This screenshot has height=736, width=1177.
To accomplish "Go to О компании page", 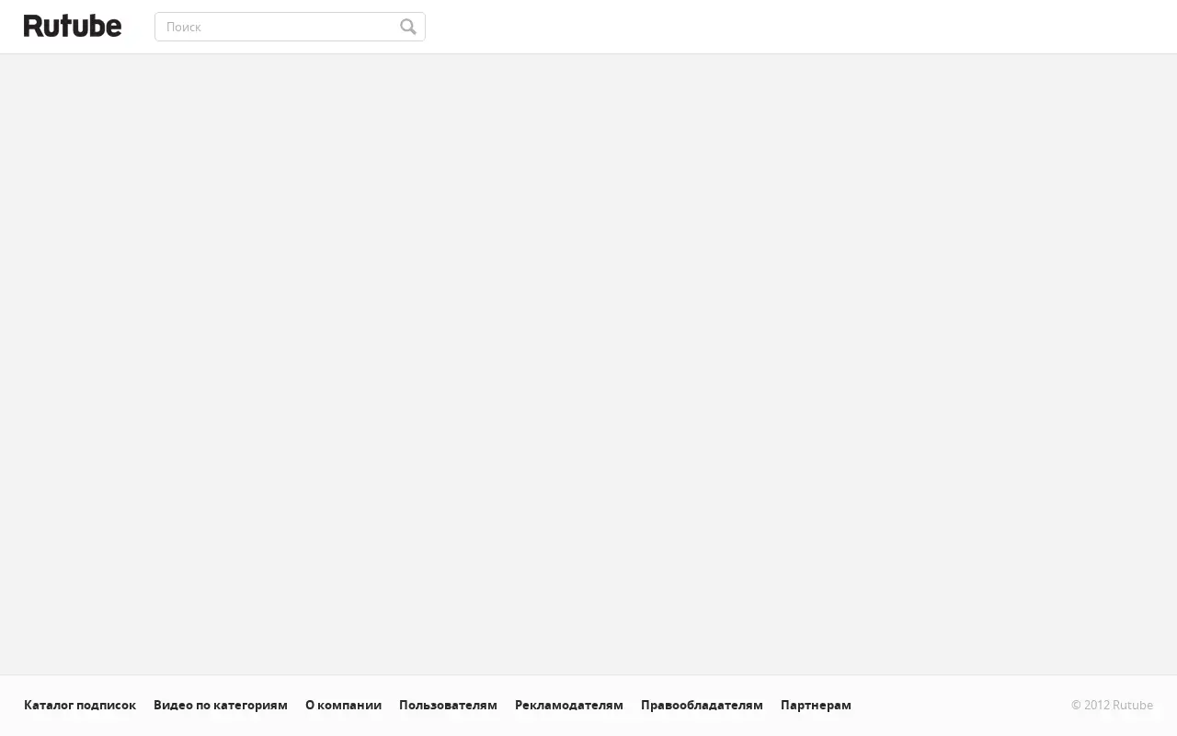I will click(343, 705).
